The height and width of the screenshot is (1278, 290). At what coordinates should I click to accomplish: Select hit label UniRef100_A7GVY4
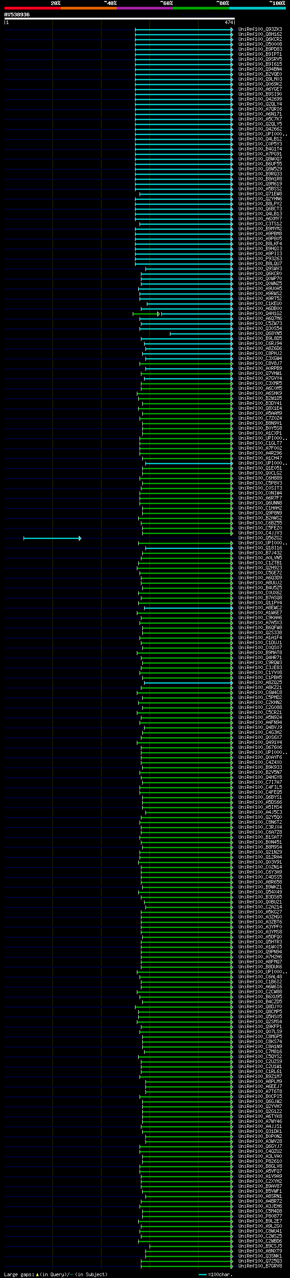click(x=260, y=379)
